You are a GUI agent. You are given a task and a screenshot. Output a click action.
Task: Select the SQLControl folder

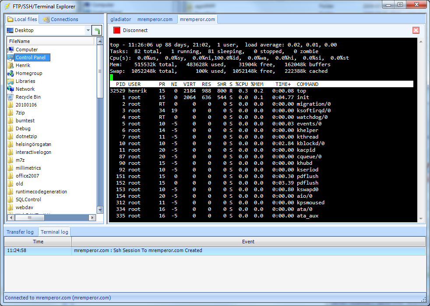[x=28, y=199]
